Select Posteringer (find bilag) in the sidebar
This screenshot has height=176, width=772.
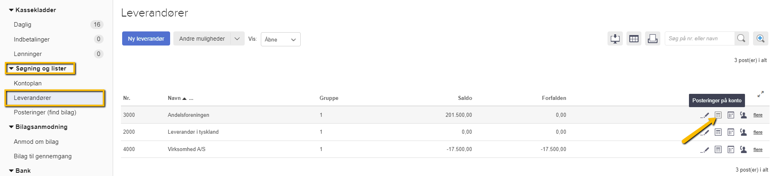point(45,112)
